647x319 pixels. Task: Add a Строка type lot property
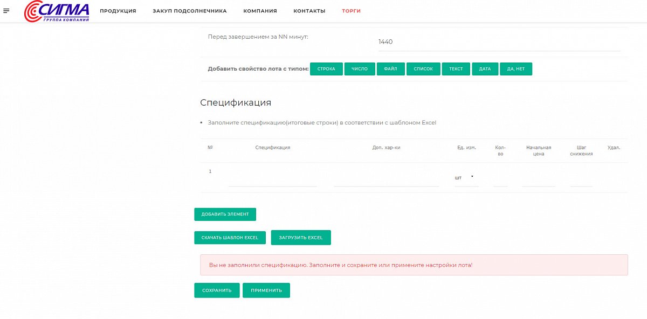(x=326, y=69)
